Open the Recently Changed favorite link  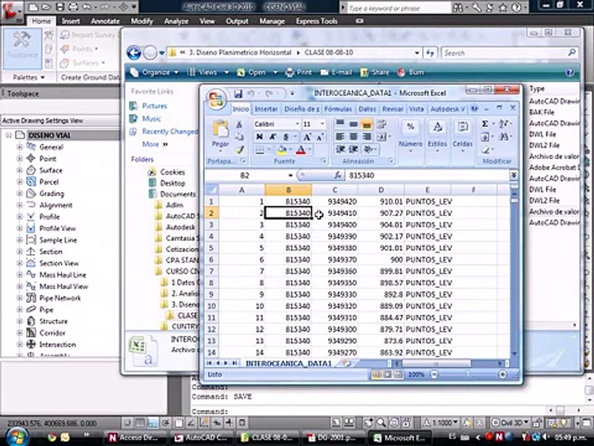click(x=170, y=131)
